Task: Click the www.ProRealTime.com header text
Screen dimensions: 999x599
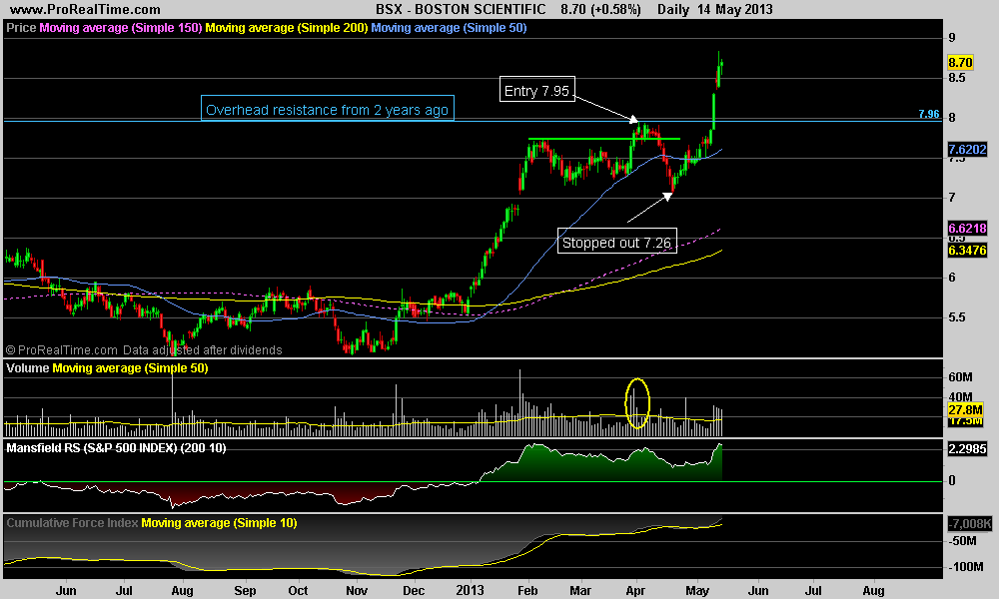Action: (x=85, y=10)
